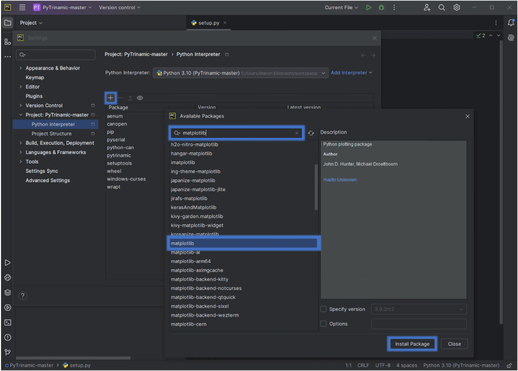Screen dimensions: 518x371
Task: Click the mailto:Unknown link
Action: pos(340,180)
